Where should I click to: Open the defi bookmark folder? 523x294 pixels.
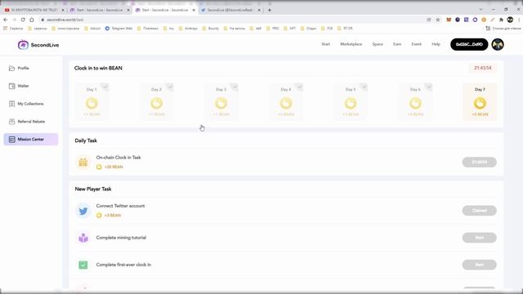(x=256, y=29)
